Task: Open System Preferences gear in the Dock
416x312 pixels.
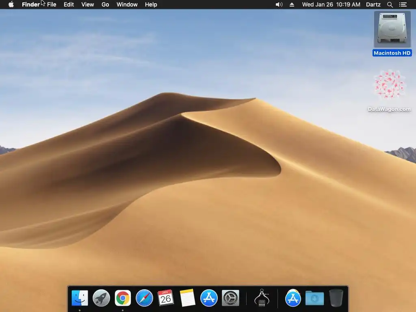Action: click(230, 298)
